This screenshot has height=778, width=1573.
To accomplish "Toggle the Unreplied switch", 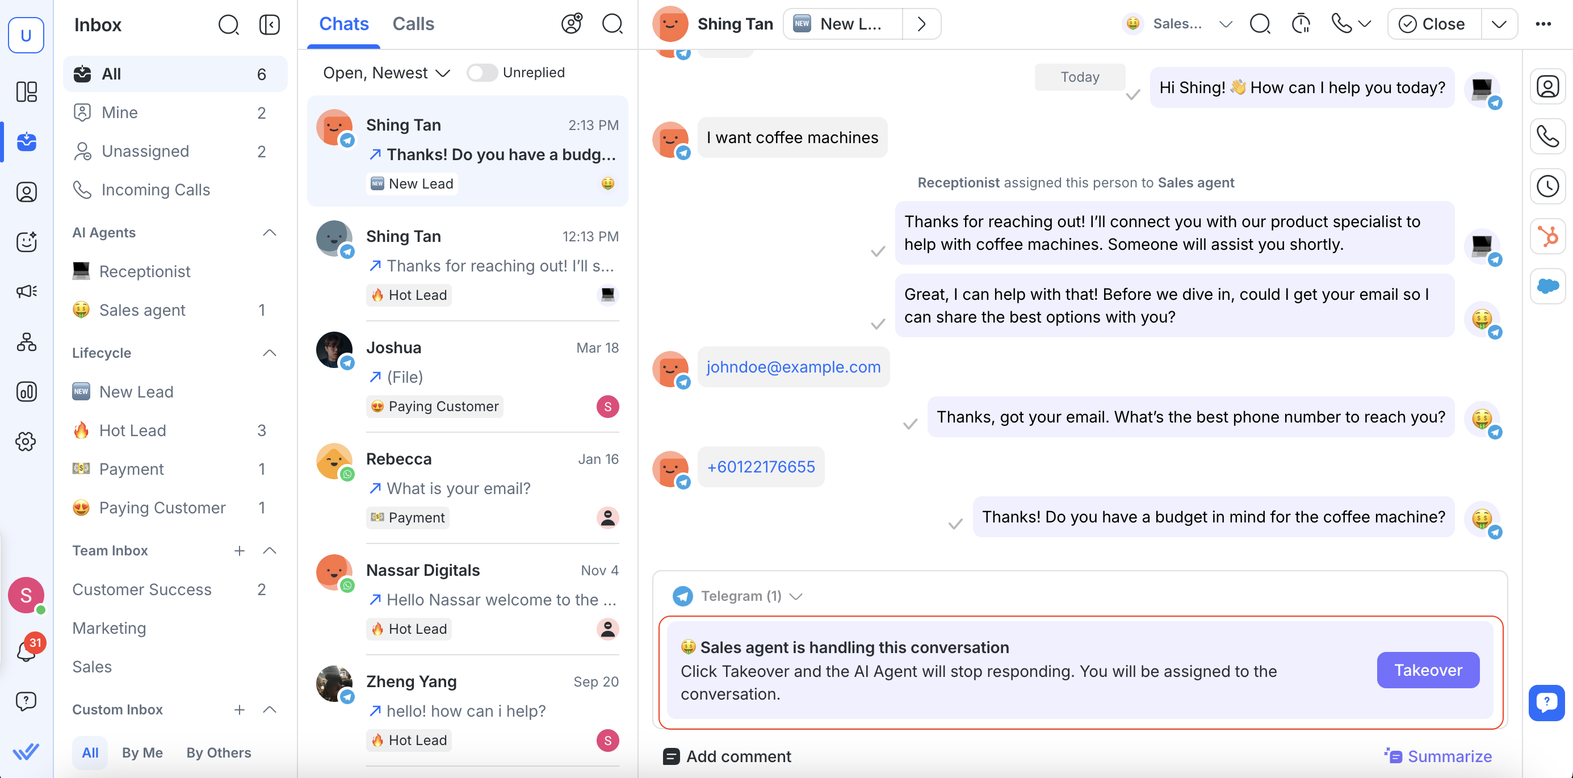I will pos(482,73).
